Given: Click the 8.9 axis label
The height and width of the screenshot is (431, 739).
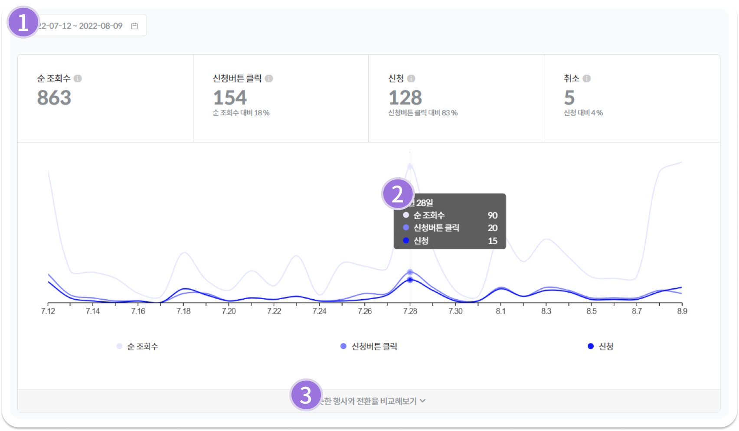Looking at the screenshot, I should (x=682, y=311).
